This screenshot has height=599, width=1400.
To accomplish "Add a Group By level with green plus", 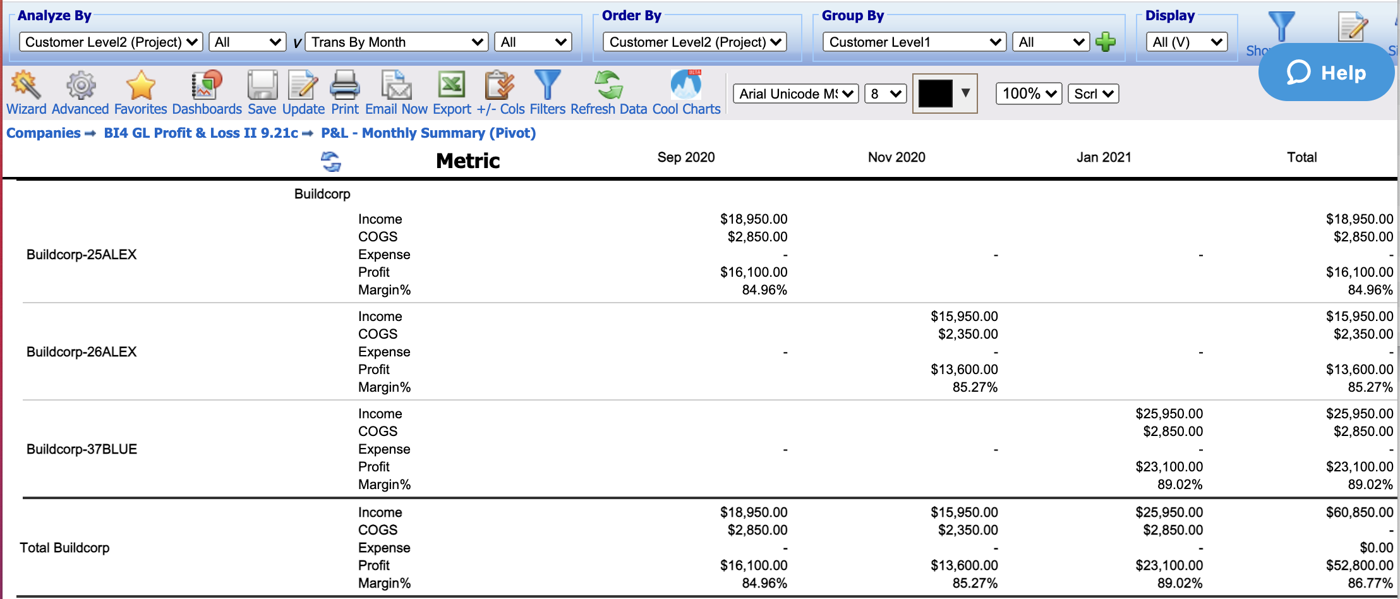I will point(1106,42).
